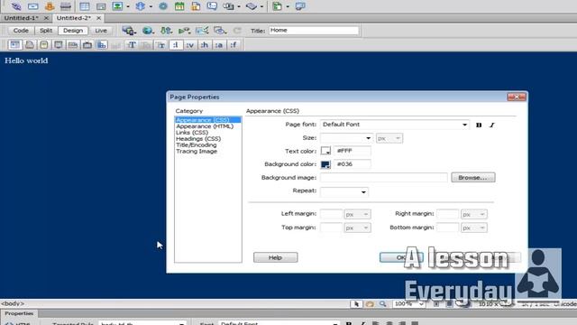
Task: Open the font Size dropdown
Action: (368, 138)
